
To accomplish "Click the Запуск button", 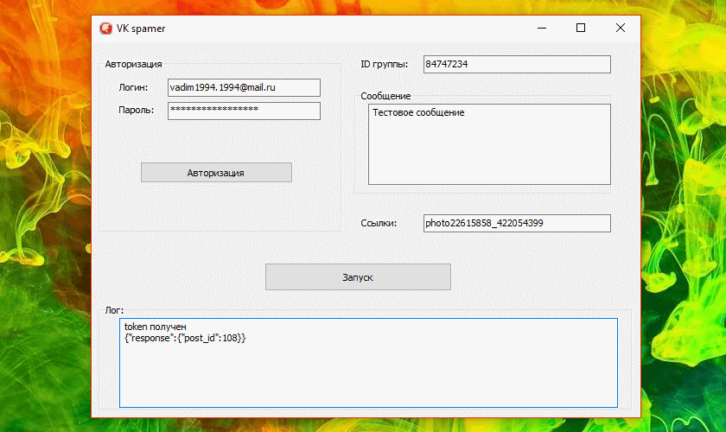I will pos(358,276).
